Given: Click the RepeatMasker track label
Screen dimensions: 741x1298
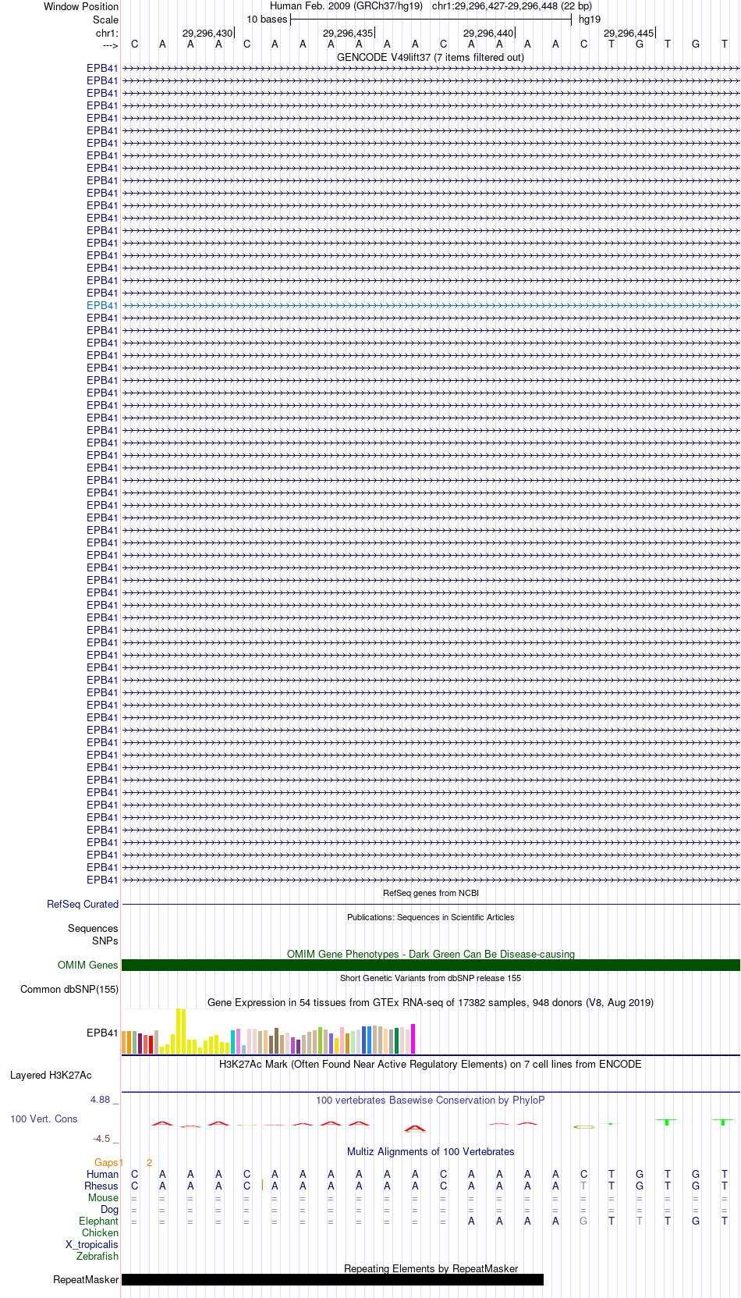Looking at the screenshot, I should point(86,1279).
